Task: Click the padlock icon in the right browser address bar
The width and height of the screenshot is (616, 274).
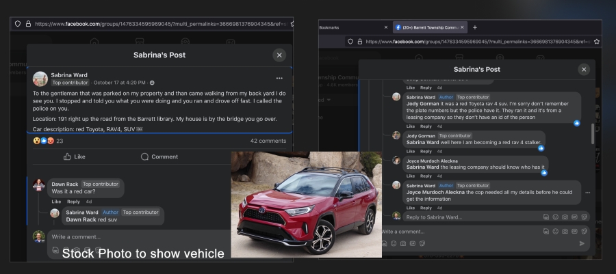Action: pyautogui.click(x=360, y=42)
